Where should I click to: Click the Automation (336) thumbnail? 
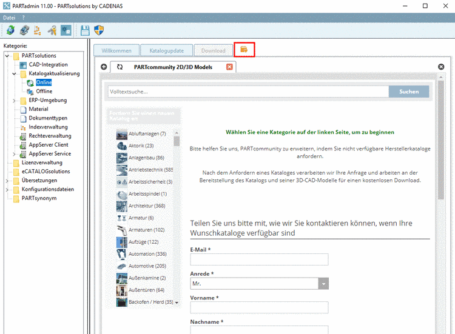[x=122, y=254]
